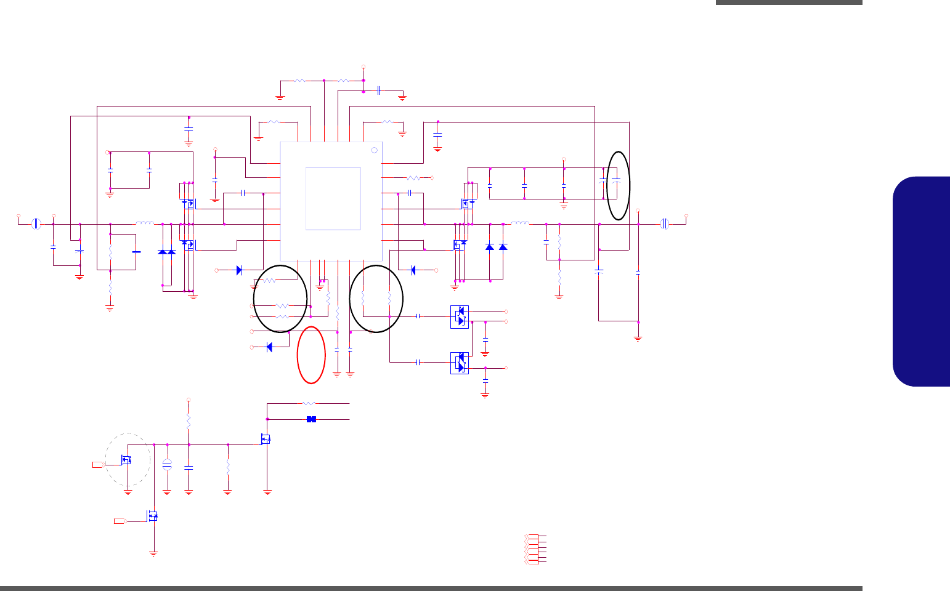Viewport: 950px width, 591px height.
Task: Select the upper boxed dual-diode package
Action: tap(460, 316)
